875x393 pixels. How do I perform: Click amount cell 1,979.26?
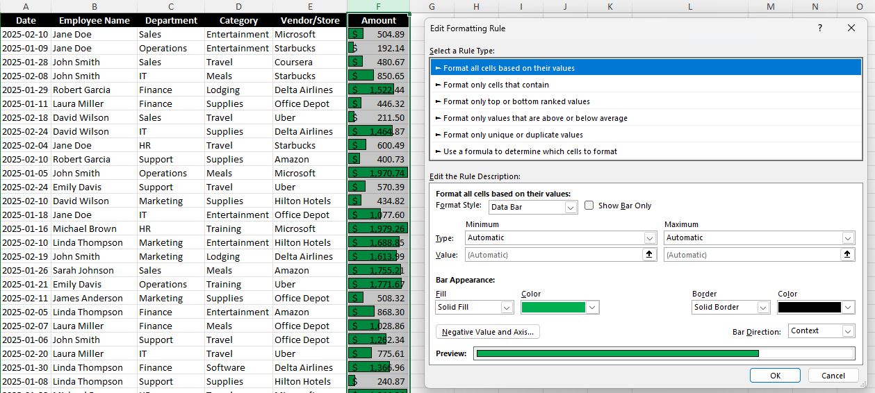tap(378, 228)
